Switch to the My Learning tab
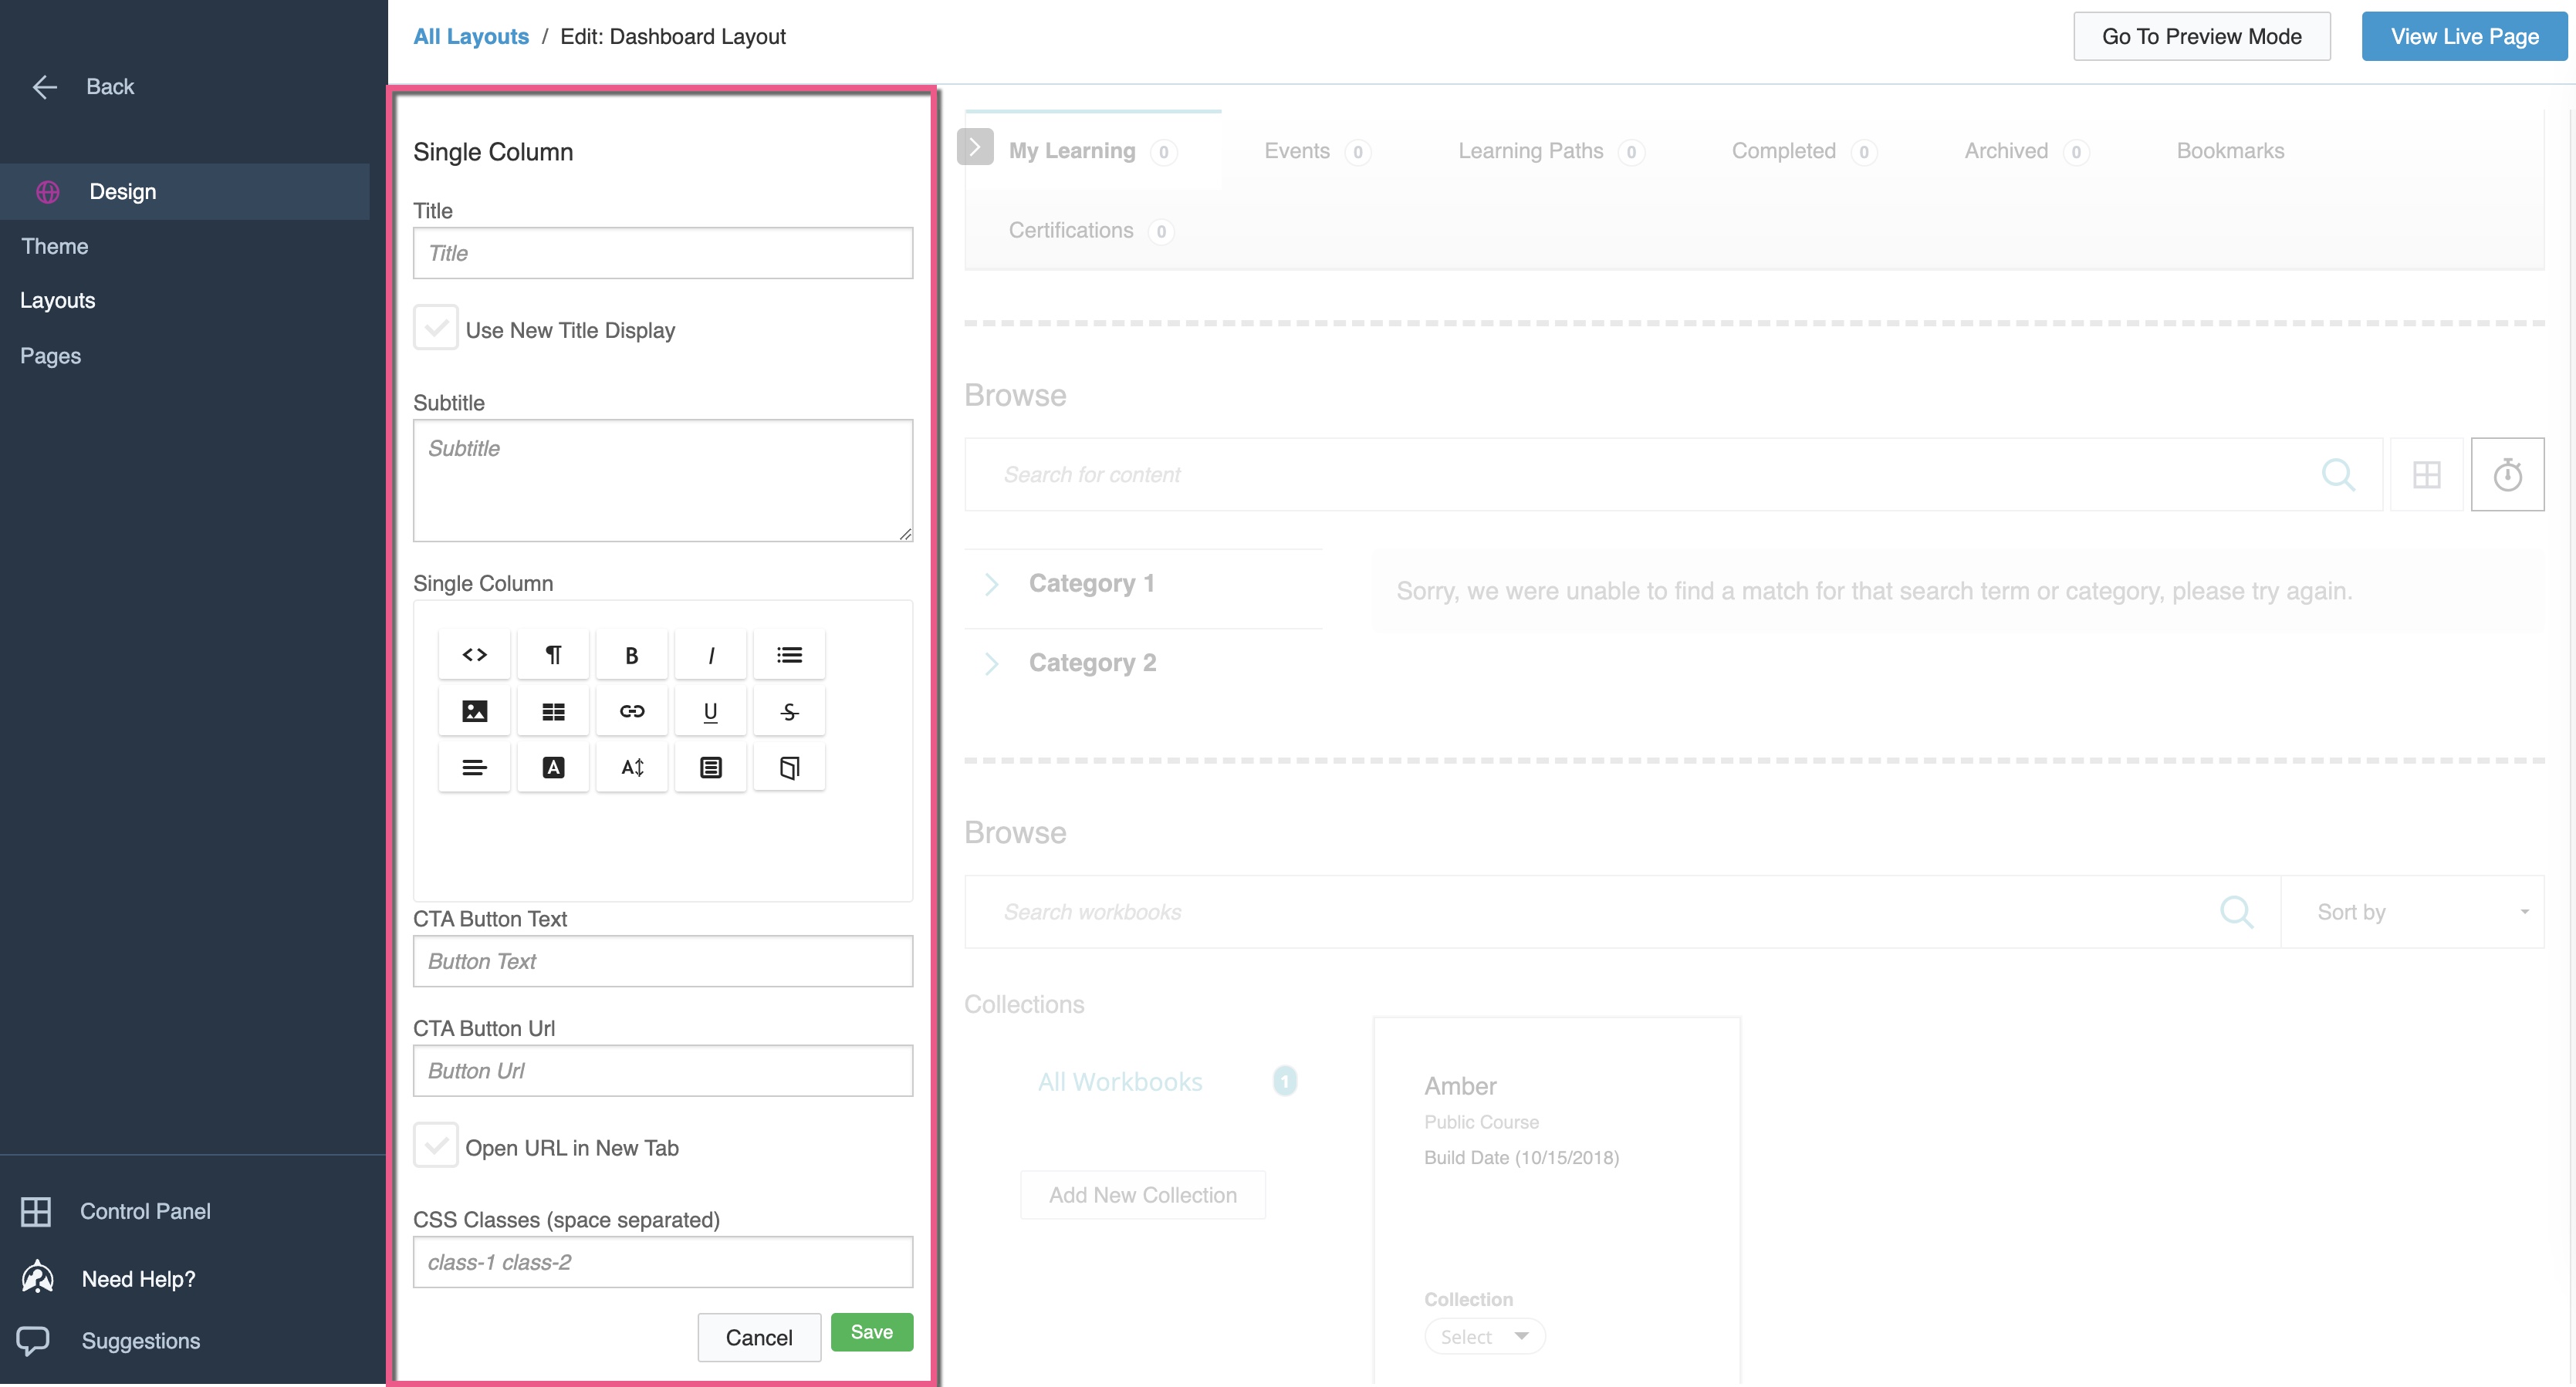Screen dimensions: 2576x1387 click(x=1092, y=151)
